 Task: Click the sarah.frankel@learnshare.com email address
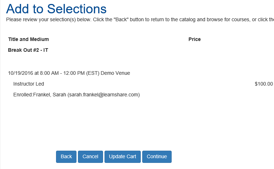pyautogui.click(x=103, y=95)
